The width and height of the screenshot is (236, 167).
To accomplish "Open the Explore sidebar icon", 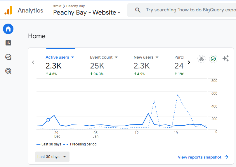I will tap(8, 57).
